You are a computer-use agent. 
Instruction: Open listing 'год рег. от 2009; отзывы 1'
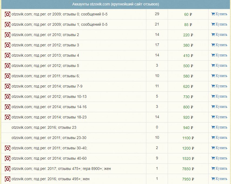coord(60,24)
